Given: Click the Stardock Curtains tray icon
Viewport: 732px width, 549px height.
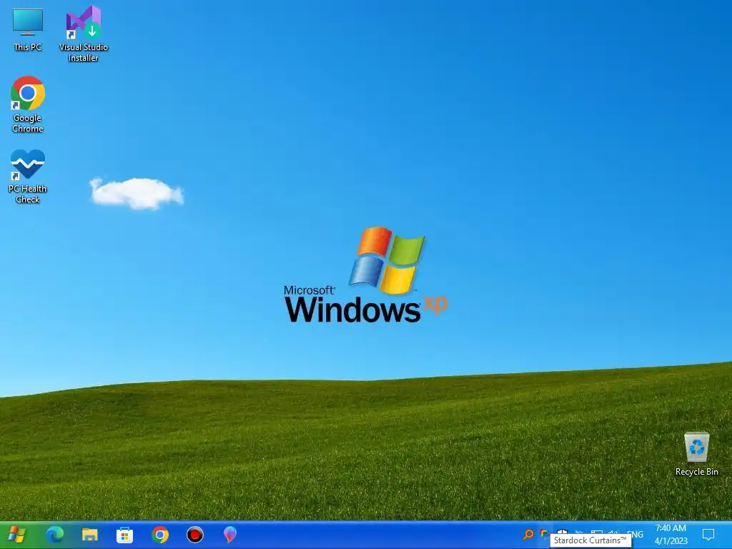Looking at the screenshot, I should click(x=544, y=533).
